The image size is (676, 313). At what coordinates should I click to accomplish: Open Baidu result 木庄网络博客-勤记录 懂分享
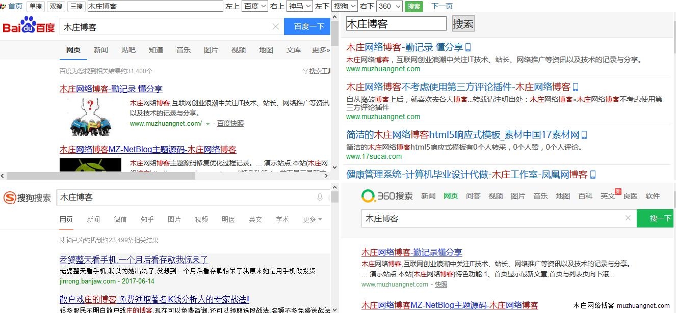111,89
